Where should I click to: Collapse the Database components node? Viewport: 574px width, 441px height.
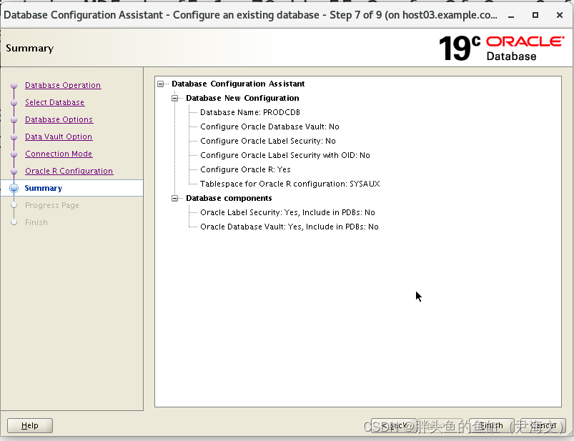(x=174, y=199)
